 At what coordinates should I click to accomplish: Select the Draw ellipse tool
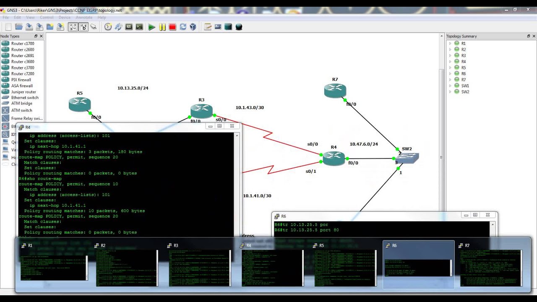[x=239, y=27]
